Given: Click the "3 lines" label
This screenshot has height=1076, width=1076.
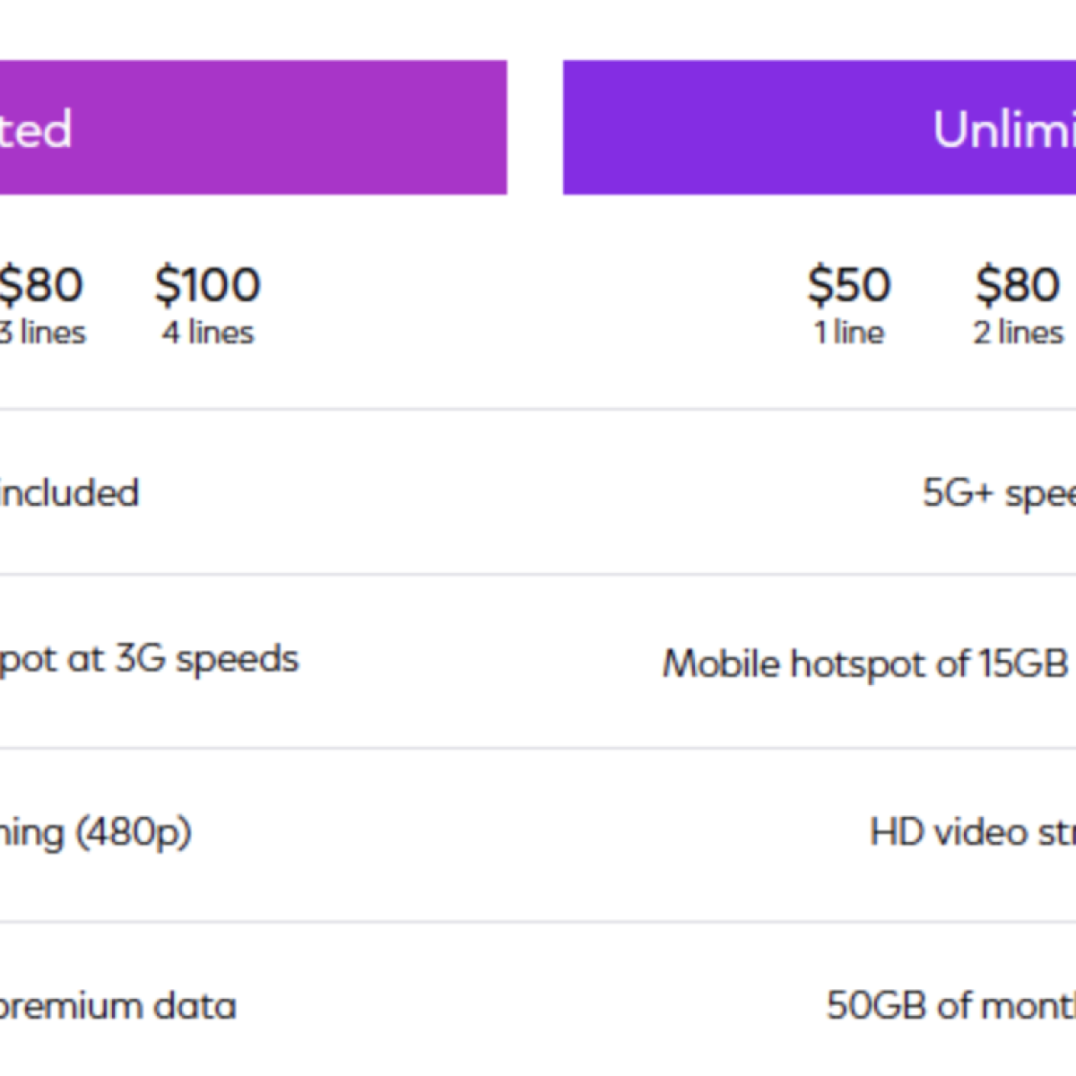Looking at the screenshot, I should point(43,333).
